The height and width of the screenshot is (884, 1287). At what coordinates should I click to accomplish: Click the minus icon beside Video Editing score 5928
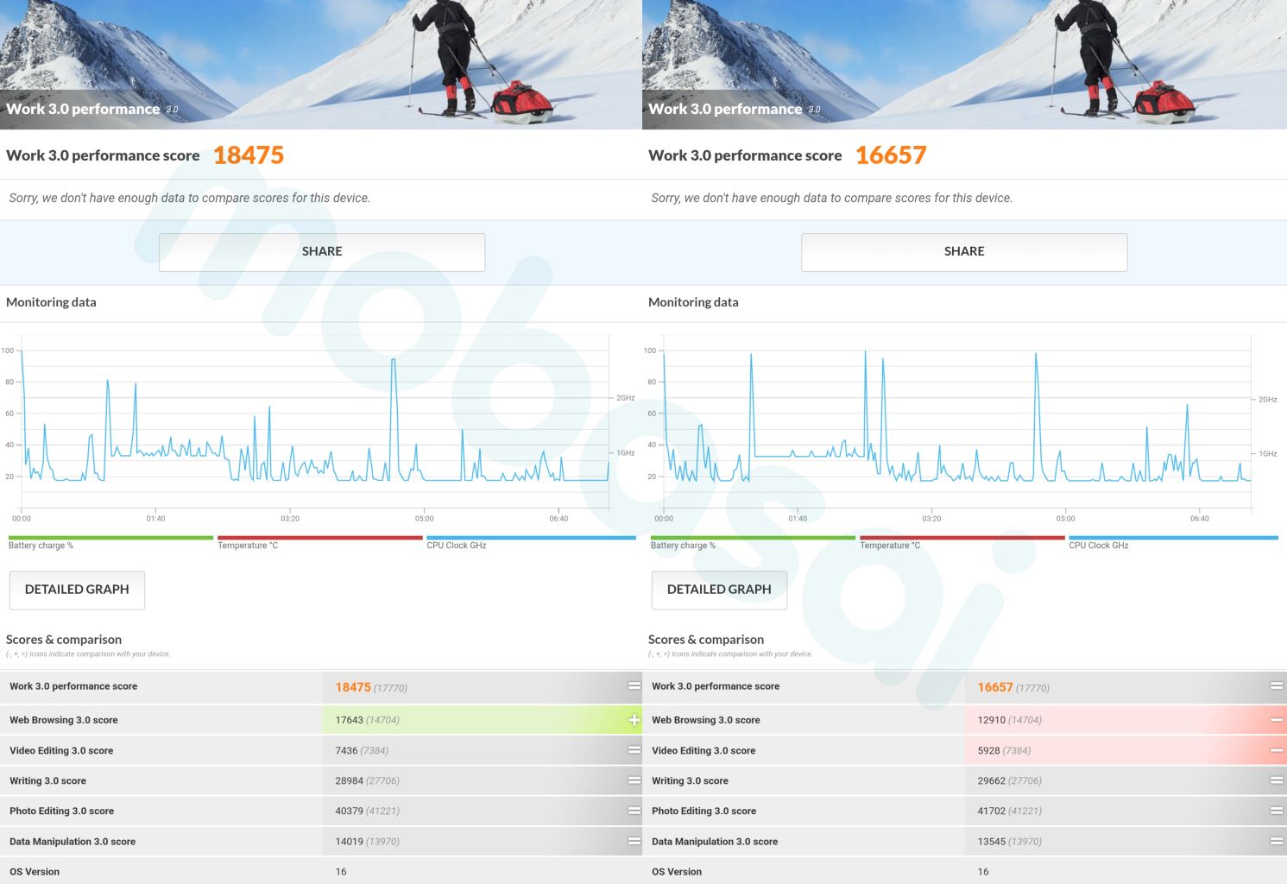tap(1276, 750)
